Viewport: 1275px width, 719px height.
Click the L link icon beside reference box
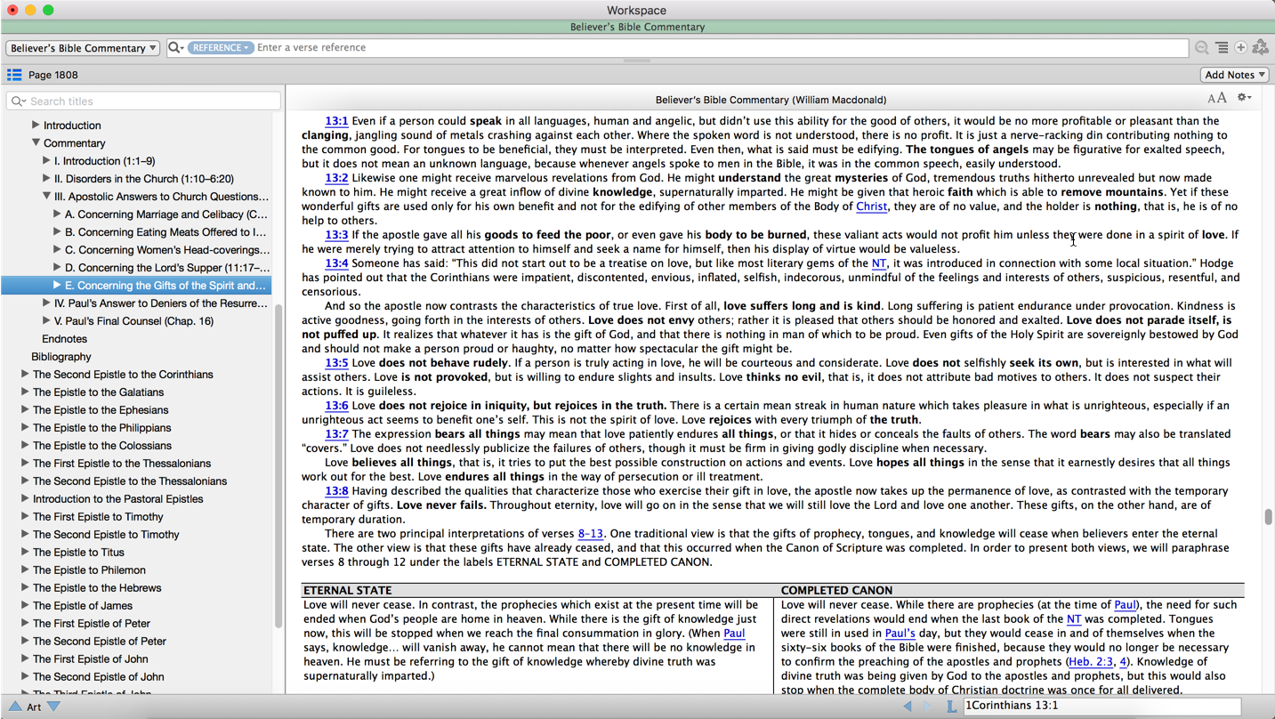click(951, 706)
